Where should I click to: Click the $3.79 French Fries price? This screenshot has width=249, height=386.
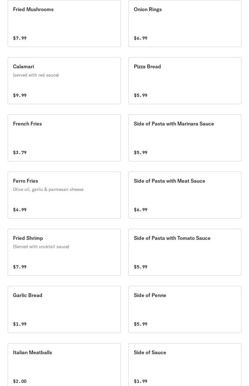pyautogui.click(x=20, y=152)
